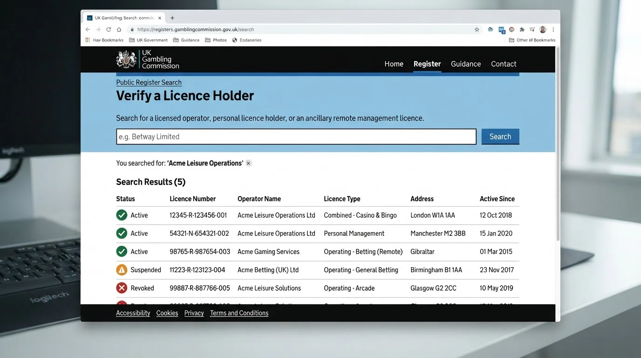The image size is (641, 358).
Task: Click the user profile avatar in toolbar
Action: click(x=543, y=29)
